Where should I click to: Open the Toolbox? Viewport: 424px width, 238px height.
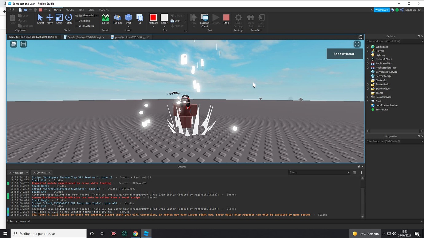118,19
